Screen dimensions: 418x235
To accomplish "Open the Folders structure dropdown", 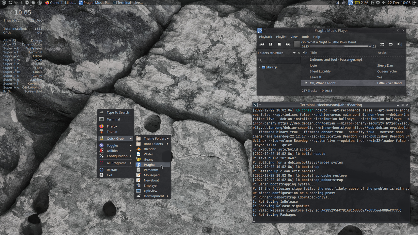I will (x=294, y=53).
